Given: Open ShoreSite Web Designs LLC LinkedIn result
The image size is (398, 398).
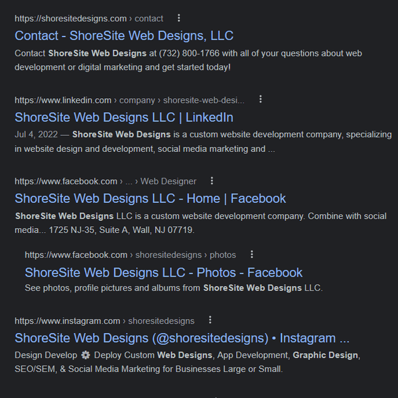Looking at the screenshot, I should pos(124,117).
